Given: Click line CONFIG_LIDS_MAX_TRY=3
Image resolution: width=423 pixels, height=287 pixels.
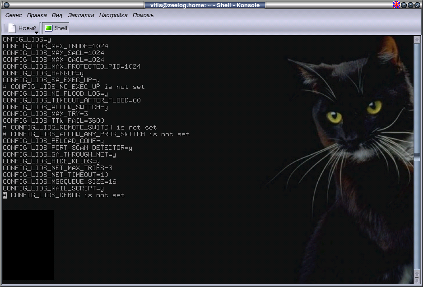Looking at the screenshot, I should click(45, 114).
